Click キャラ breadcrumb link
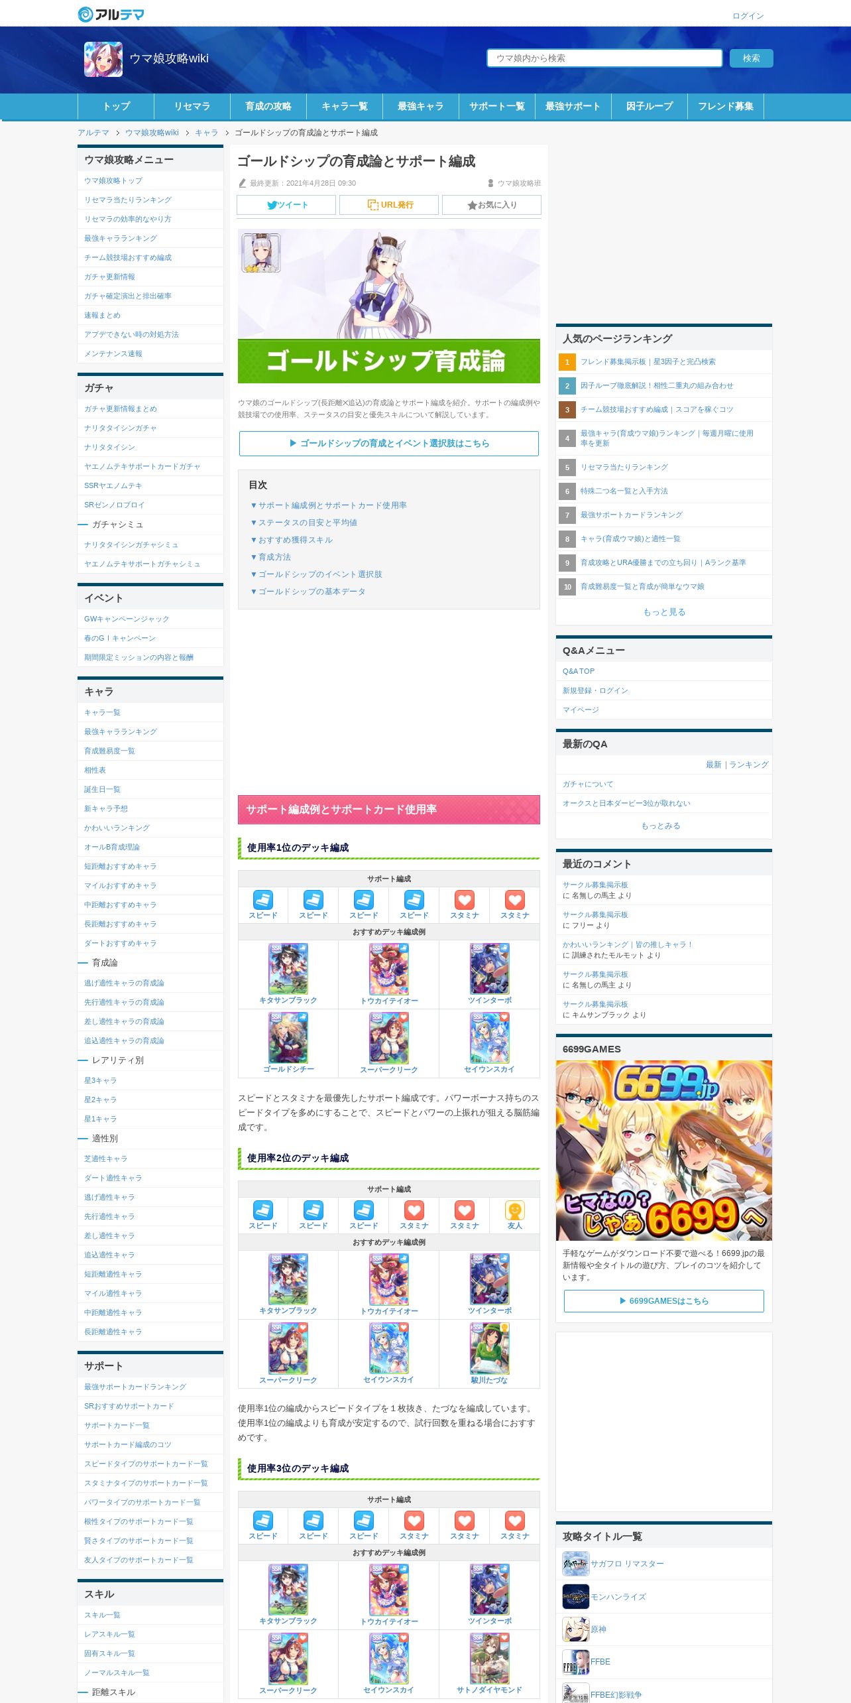851x1703 pixels. 206,133
